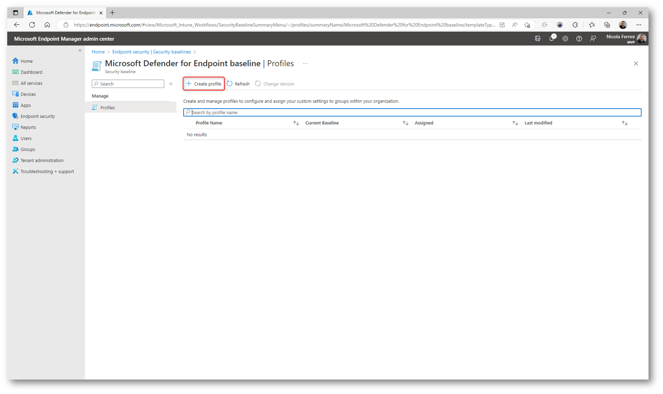Go back in the browser
The height and width of the screenshot is (394, 663).
click(x=17, y=25)
